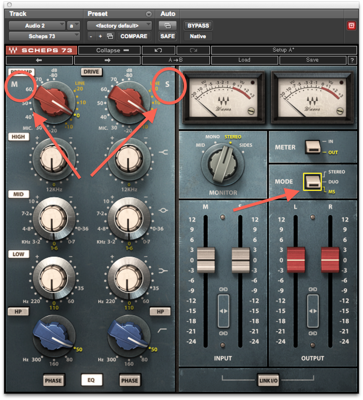This screenshot has width=363, height=400.
Task: Click the red target plugin button
Action: coord(351,26)
